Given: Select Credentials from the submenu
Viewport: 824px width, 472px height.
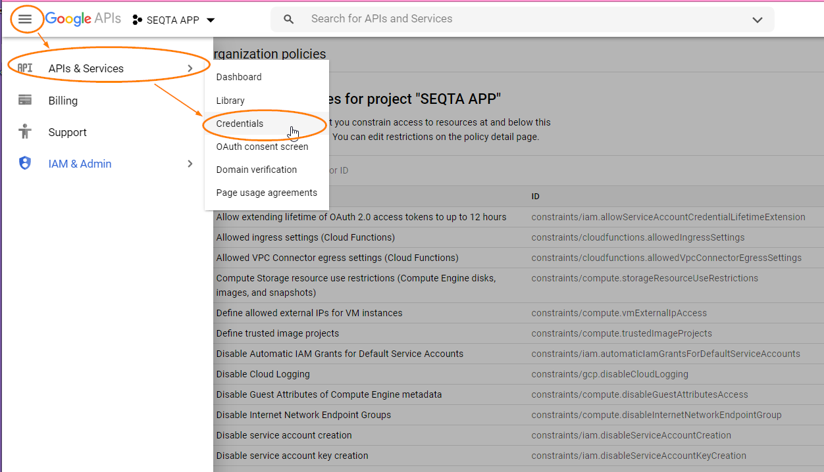Looking at the screenshot, I should pos(240,124).
